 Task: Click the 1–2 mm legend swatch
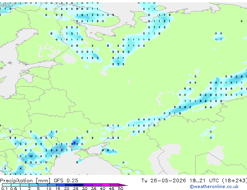(25, 185)
